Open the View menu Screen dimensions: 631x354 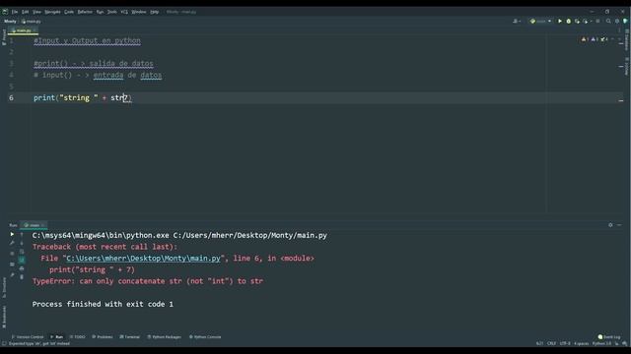coord(36,12)
